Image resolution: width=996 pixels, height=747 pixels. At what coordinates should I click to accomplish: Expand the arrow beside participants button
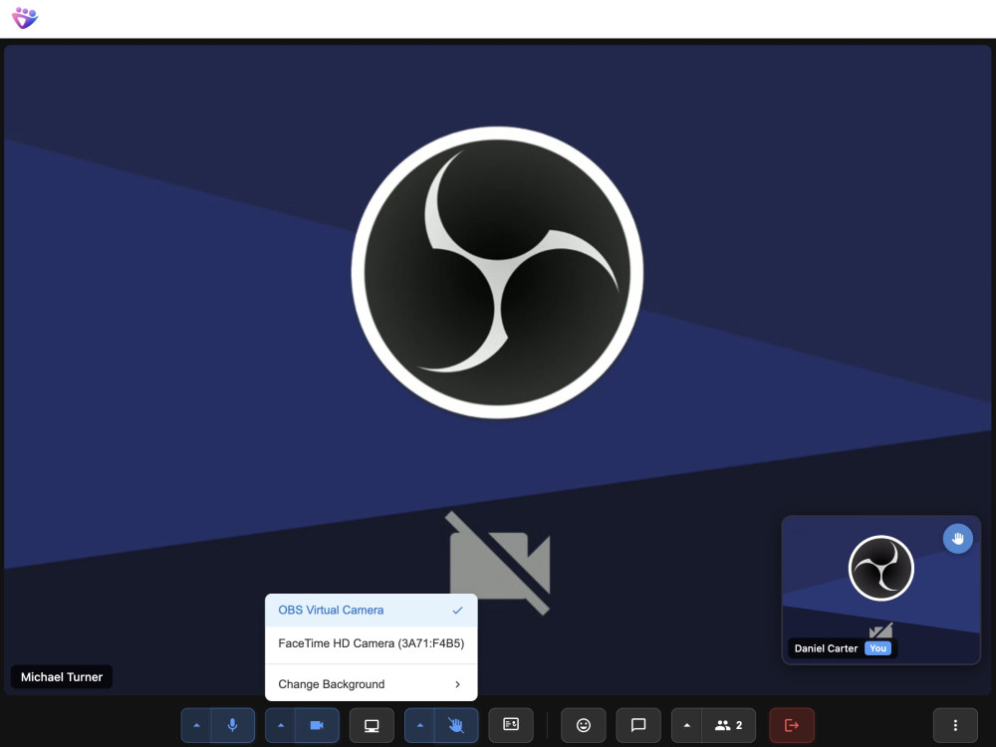(x=686, y=725)
